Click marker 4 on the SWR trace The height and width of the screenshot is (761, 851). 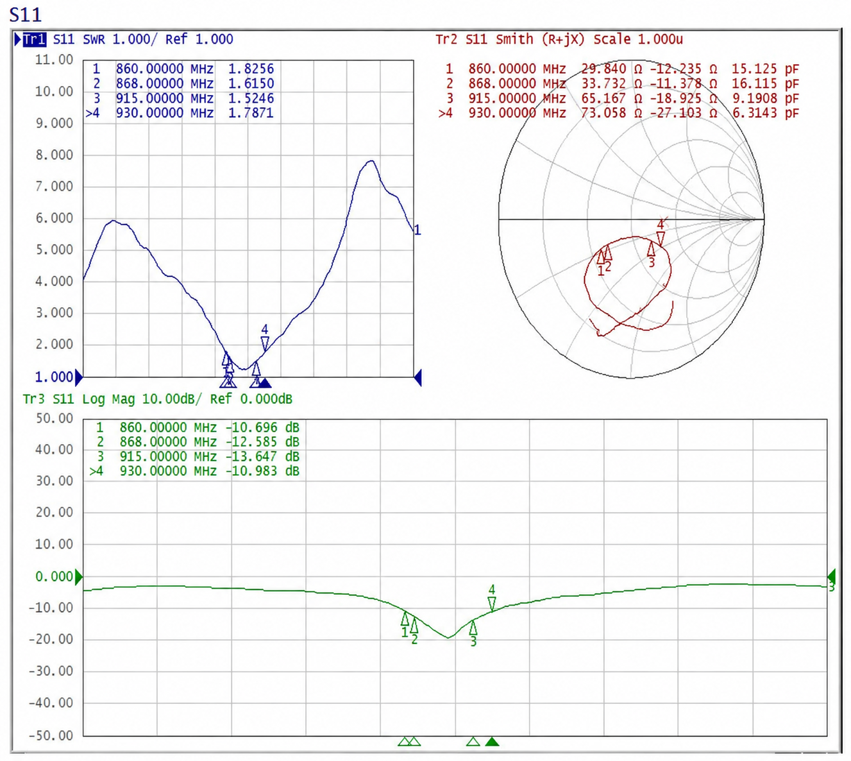click(265, 344)
